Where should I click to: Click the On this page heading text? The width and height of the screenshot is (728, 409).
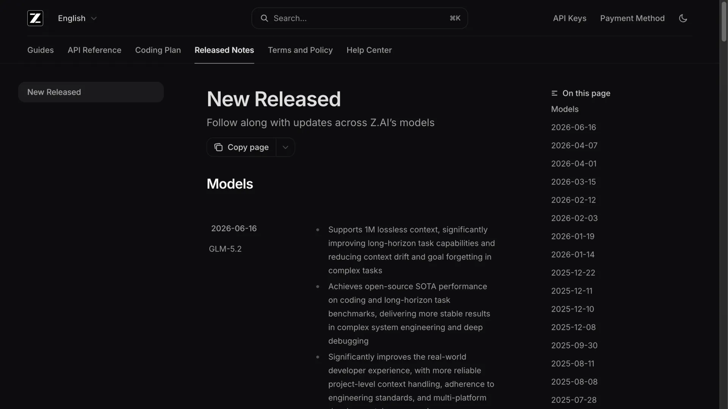[x=587, y=93]
